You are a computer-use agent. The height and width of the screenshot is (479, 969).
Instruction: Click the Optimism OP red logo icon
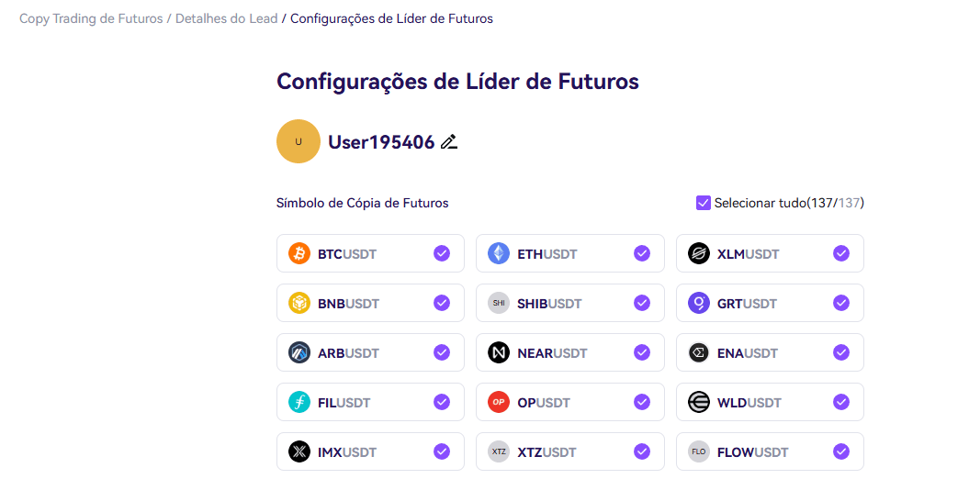click(499, 403)
